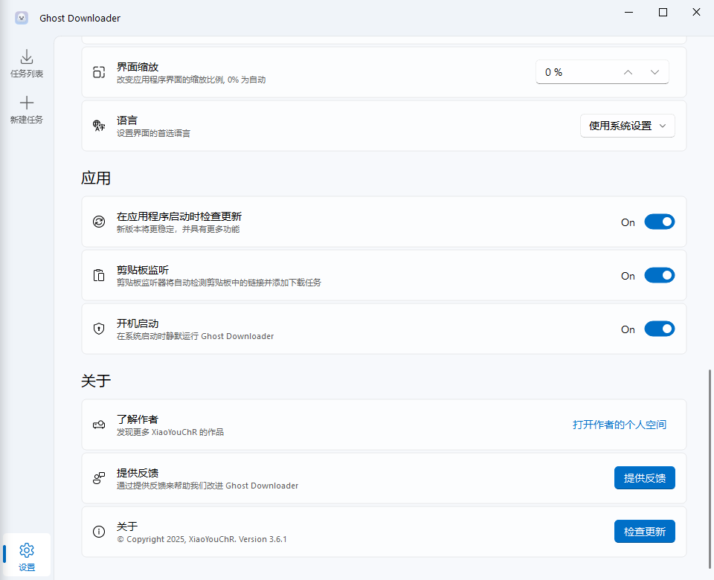Click the About (关于) info circle icon
The image size is (714, 580).
point(99,532)
